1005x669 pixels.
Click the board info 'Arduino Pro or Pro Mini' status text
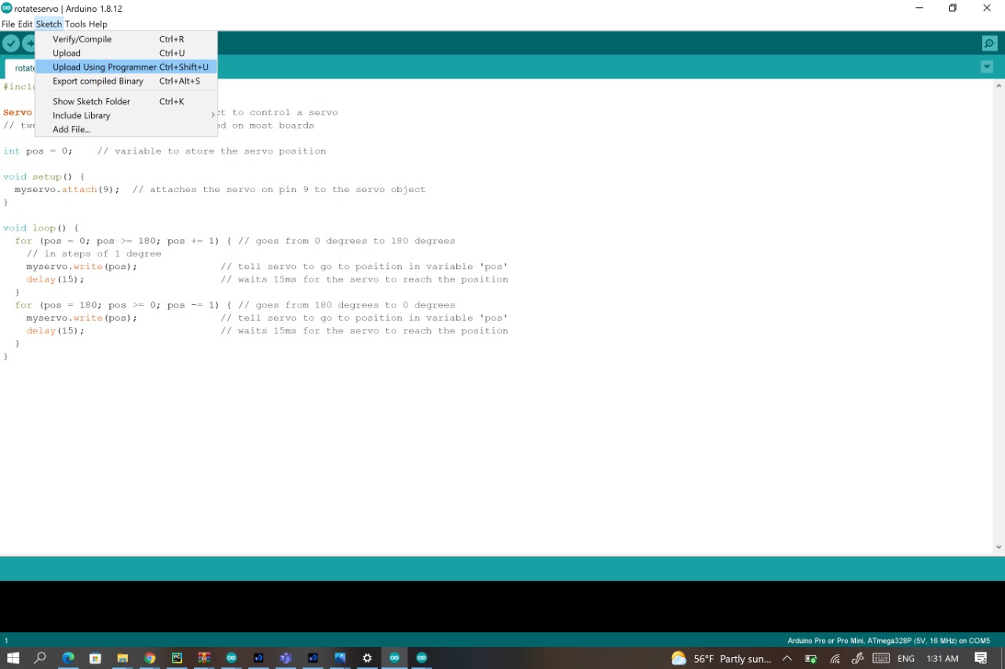point(889,641)
